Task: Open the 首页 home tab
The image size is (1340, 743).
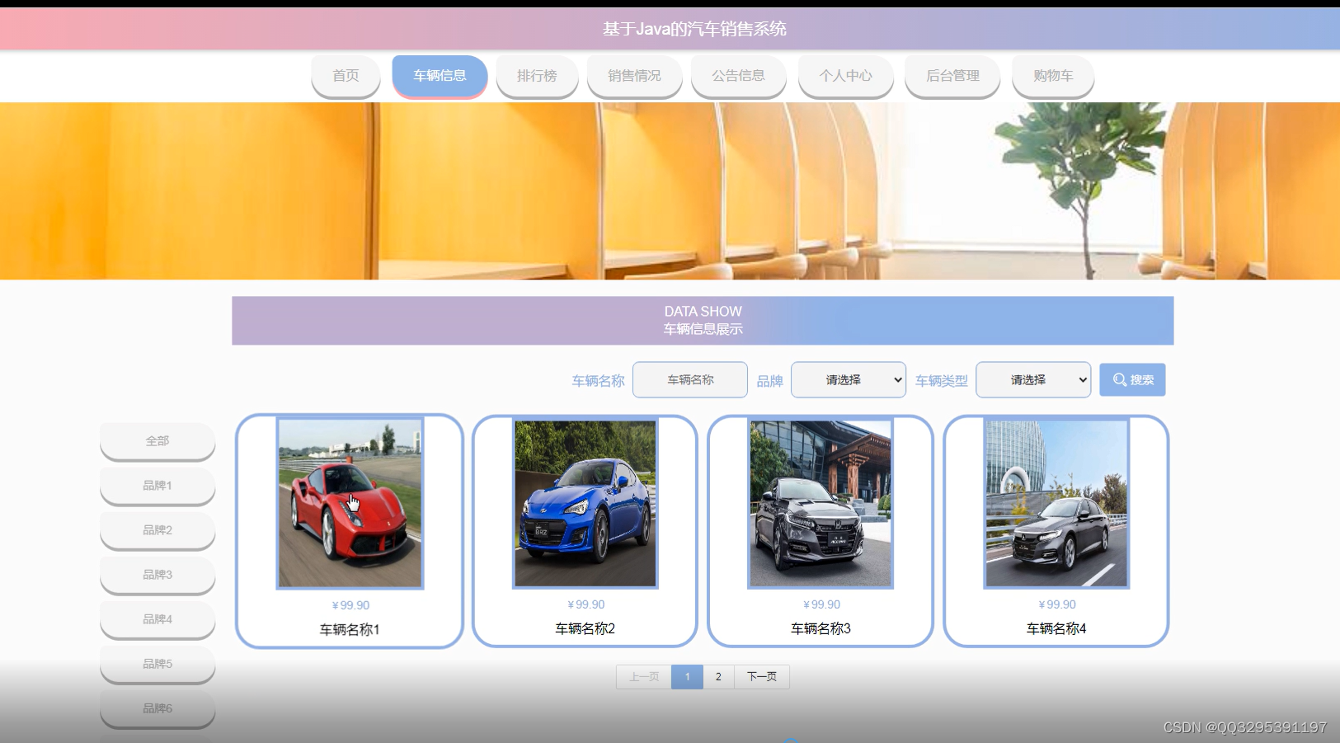Action: [x=346, y=76]
